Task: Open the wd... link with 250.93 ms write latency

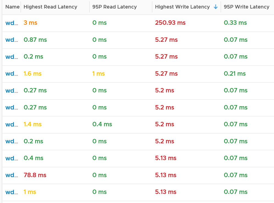Action: [x=12, y=23]
